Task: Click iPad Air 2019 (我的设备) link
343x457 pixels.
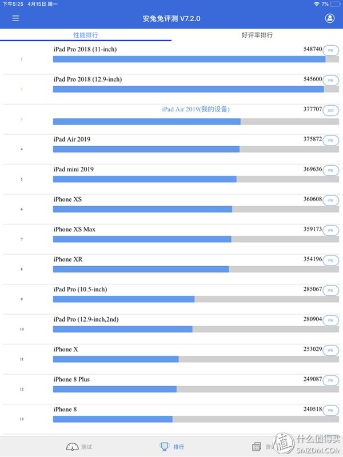Action: [196, 109]
